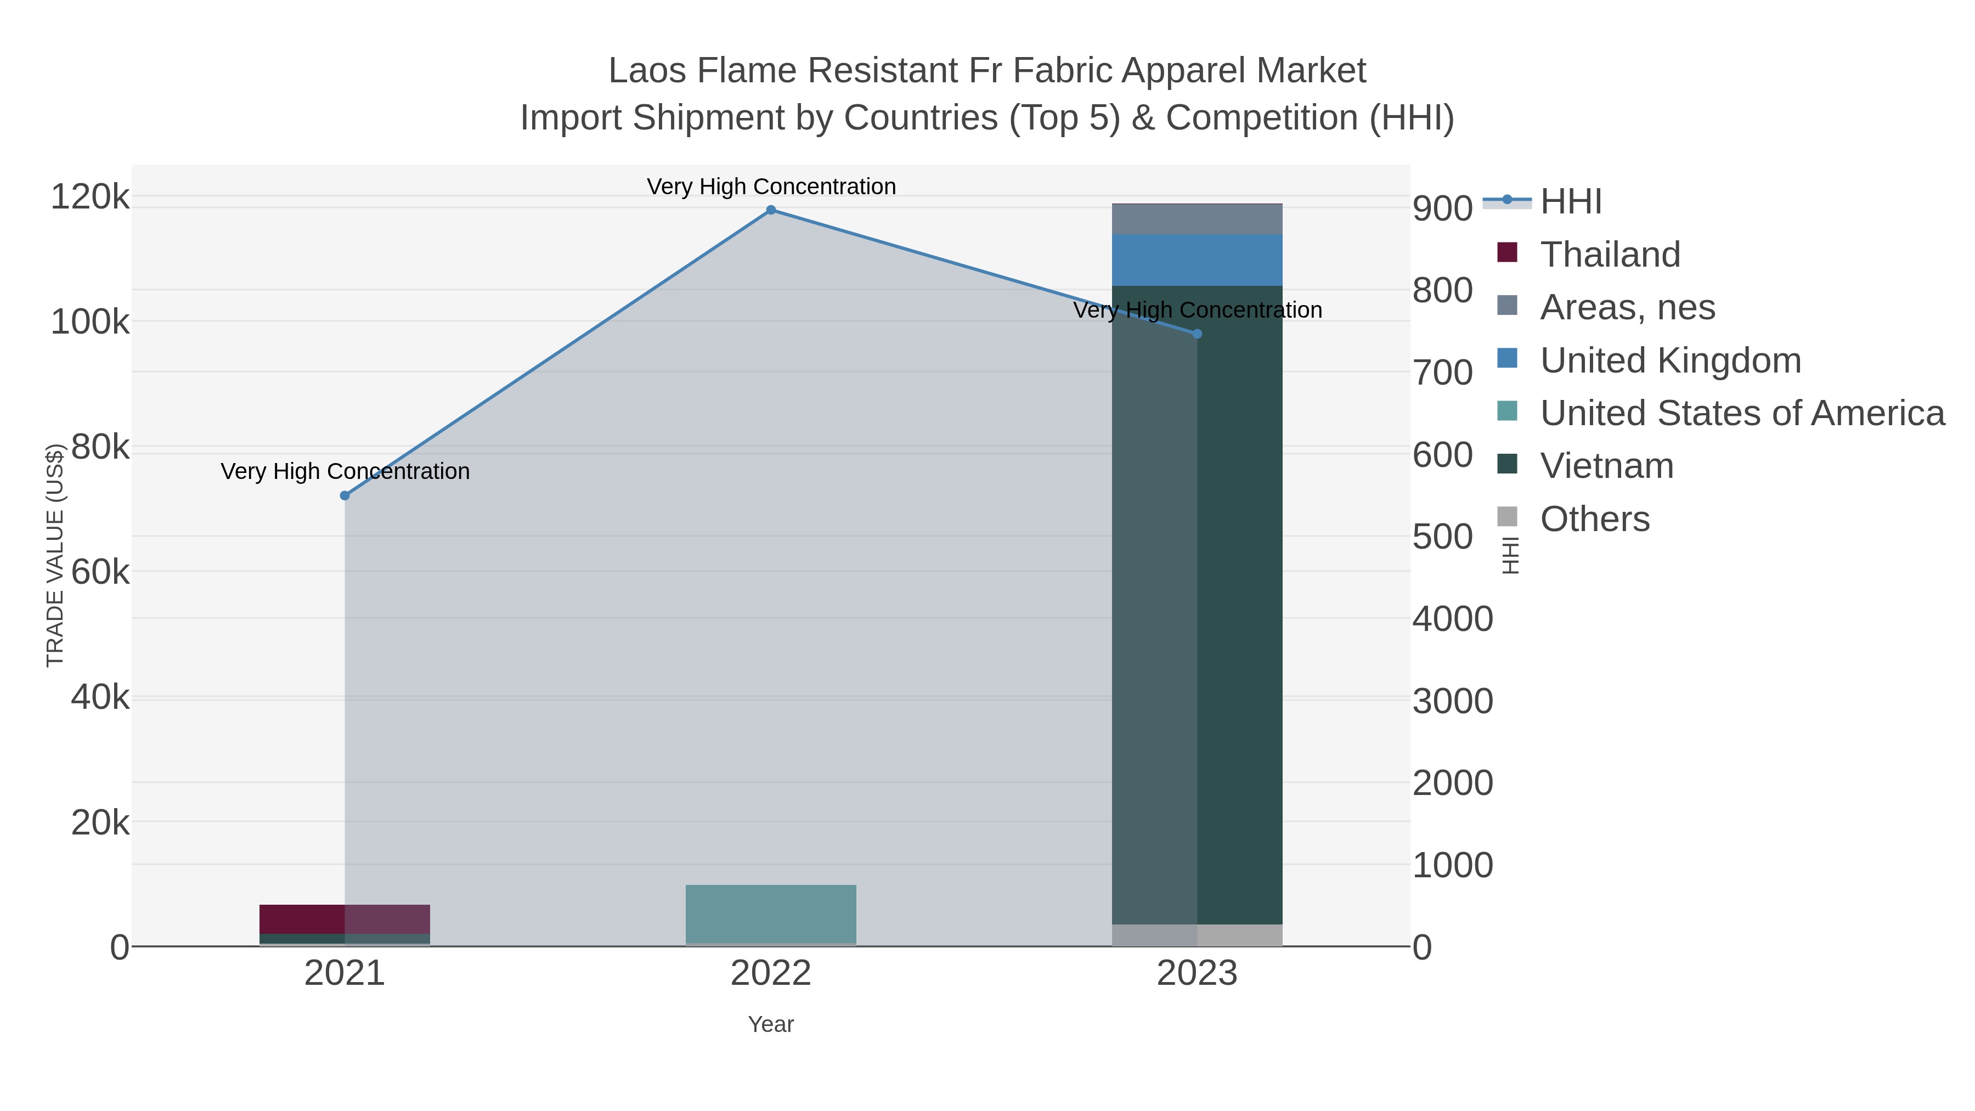
Task: Click the Others gray legend swatch
Action: click(x=1508, y=517)
